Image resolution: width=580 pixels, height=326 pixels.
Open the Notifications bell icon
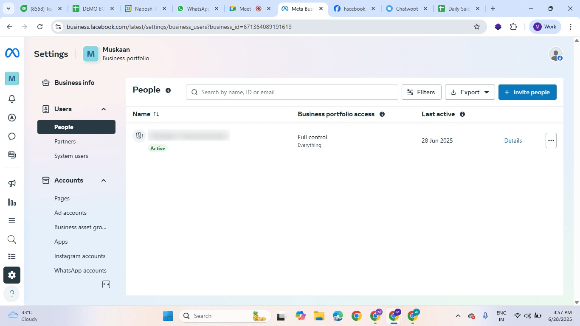click(11, 98)
